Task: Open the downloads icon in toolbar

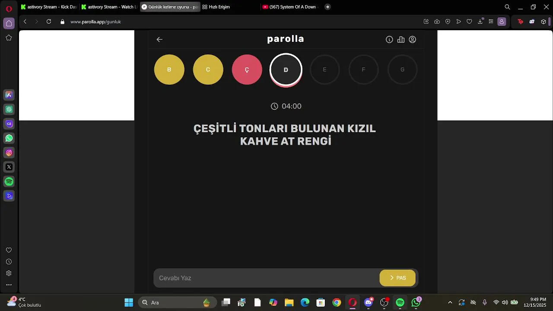Action: [480, 22]
